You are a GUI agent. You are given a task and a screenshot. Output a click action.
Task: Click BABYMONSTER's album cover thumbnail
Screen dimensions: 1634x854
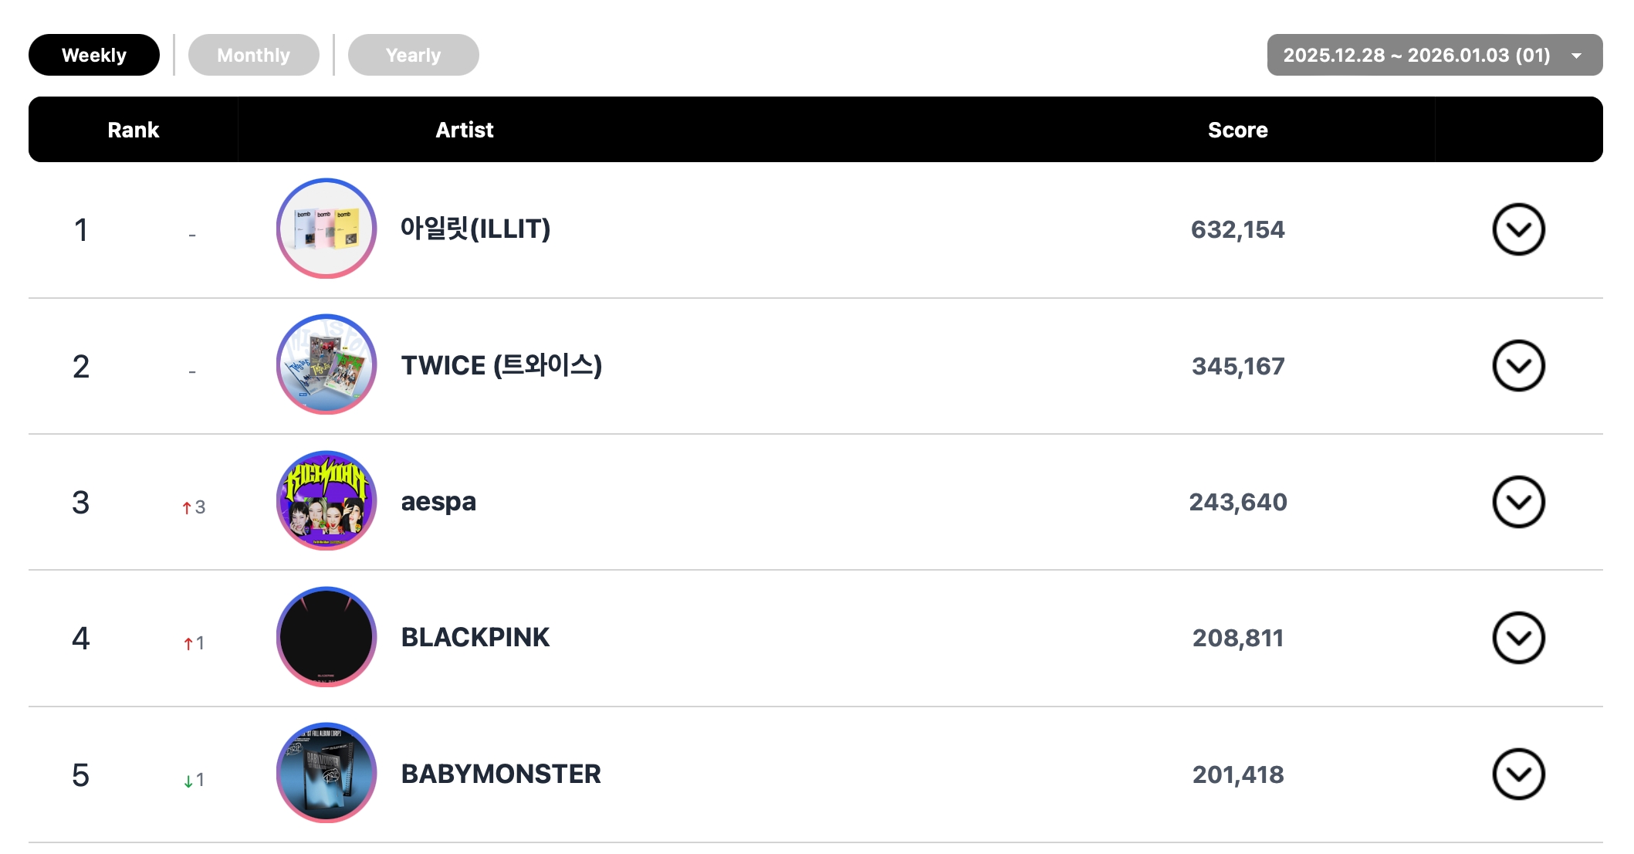(326, 773)
